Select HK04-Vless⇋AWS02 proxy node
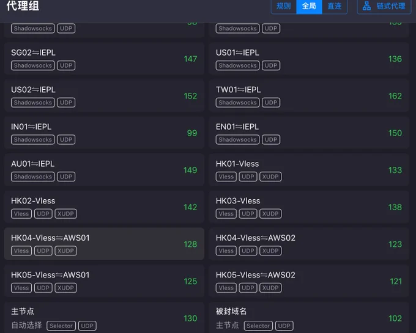 [x=309, y=244]
